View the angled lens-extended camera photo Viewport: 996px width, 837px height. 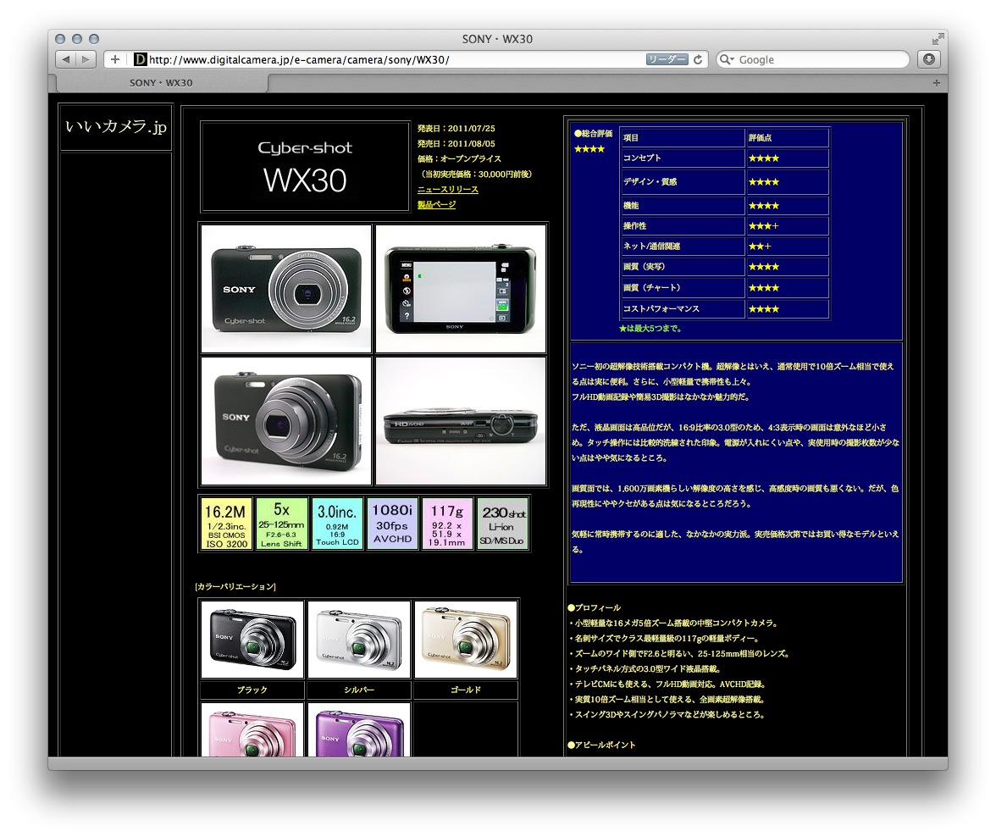pyautogui.click(x=286, y=421)
